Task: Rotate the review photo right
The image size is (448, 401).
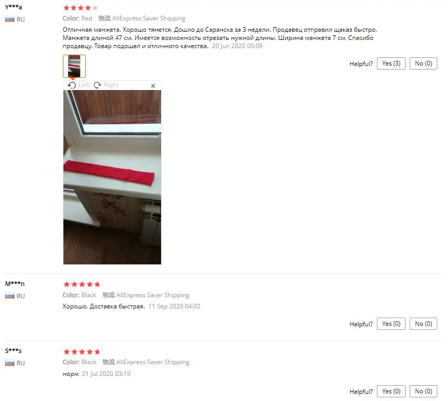Action: [x=106, y=85]
